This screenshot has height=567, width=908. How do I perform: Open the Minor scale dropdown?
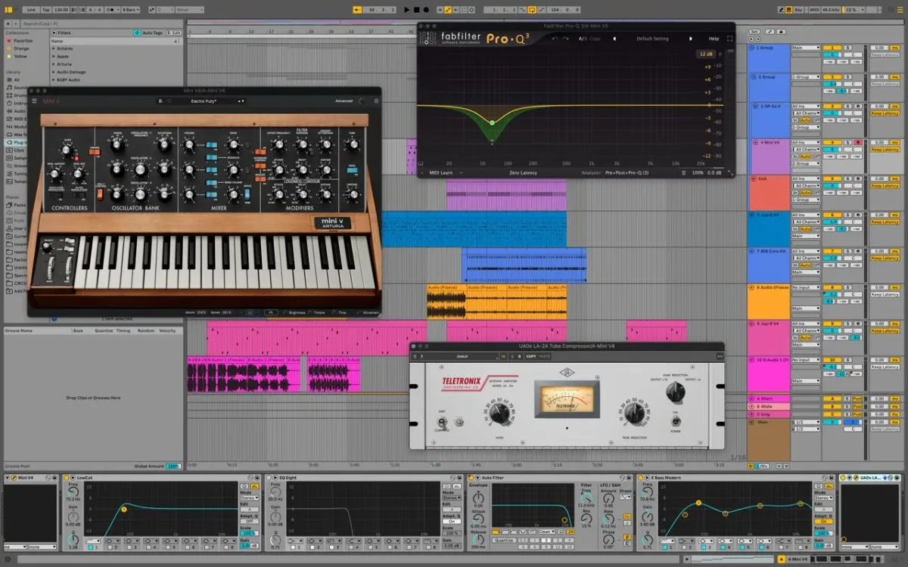pyautogui.click(x=190, y=10)
